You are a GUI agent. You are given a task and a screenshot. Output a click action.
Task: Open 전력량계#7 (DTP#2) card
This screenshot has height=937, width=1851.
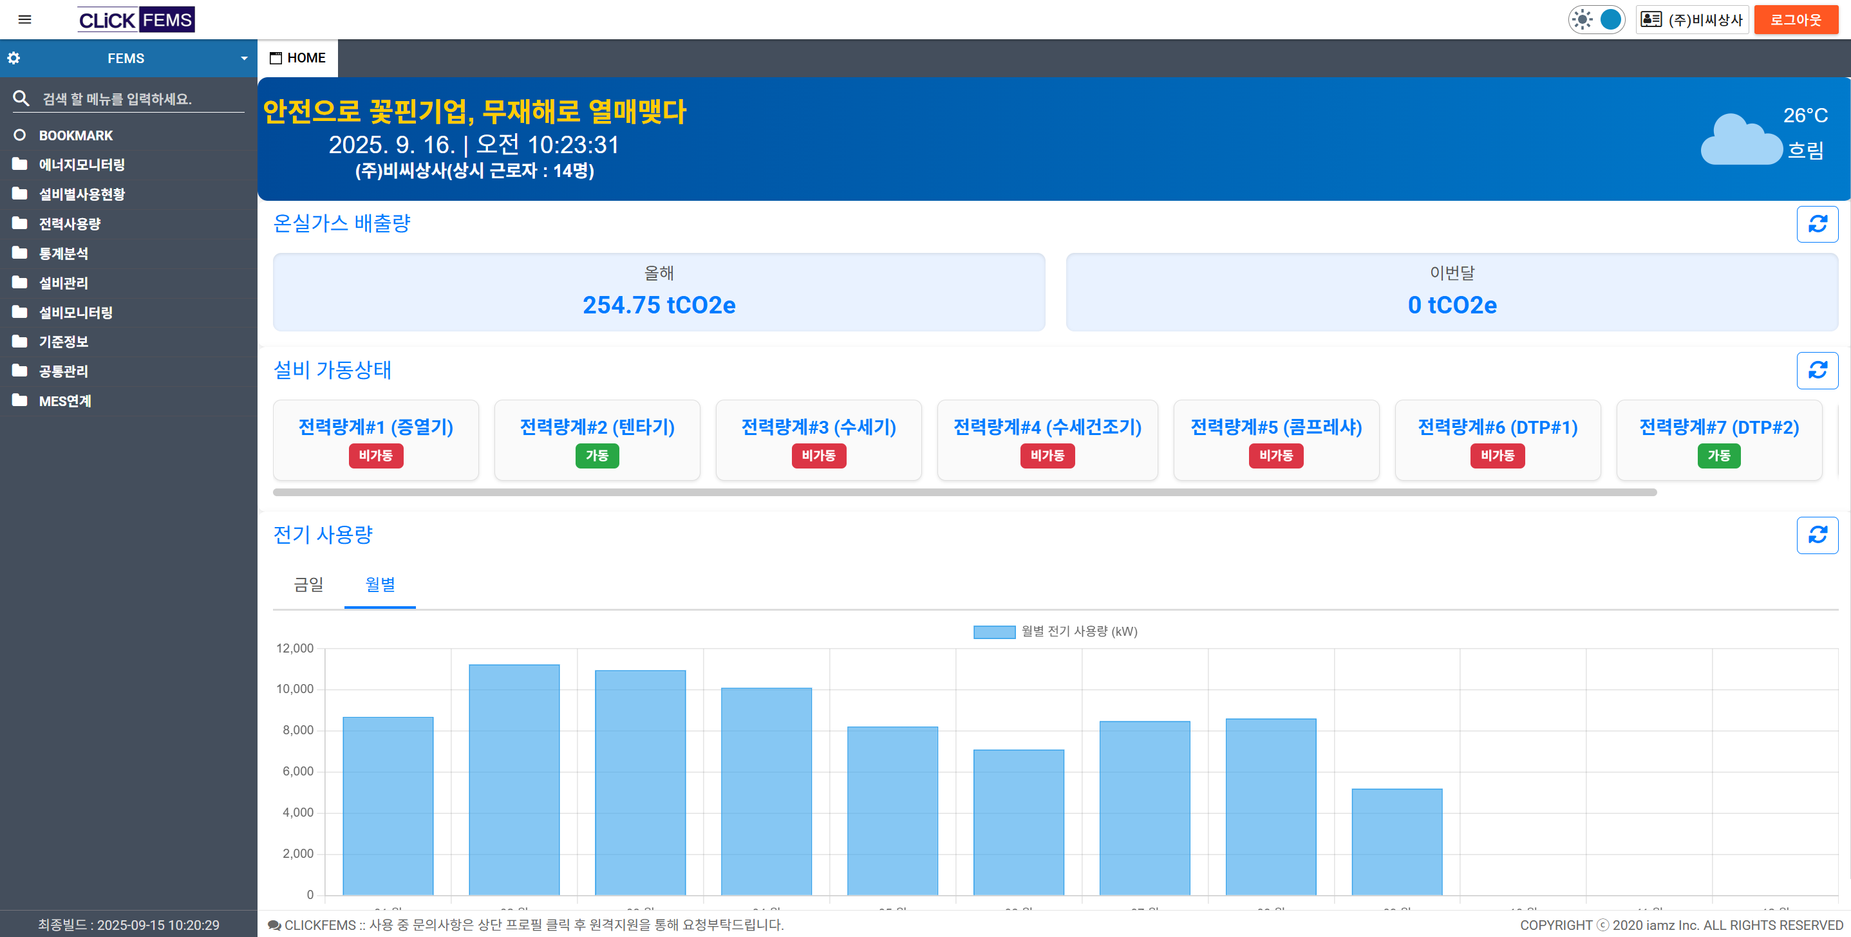[x=1719, y=440]
